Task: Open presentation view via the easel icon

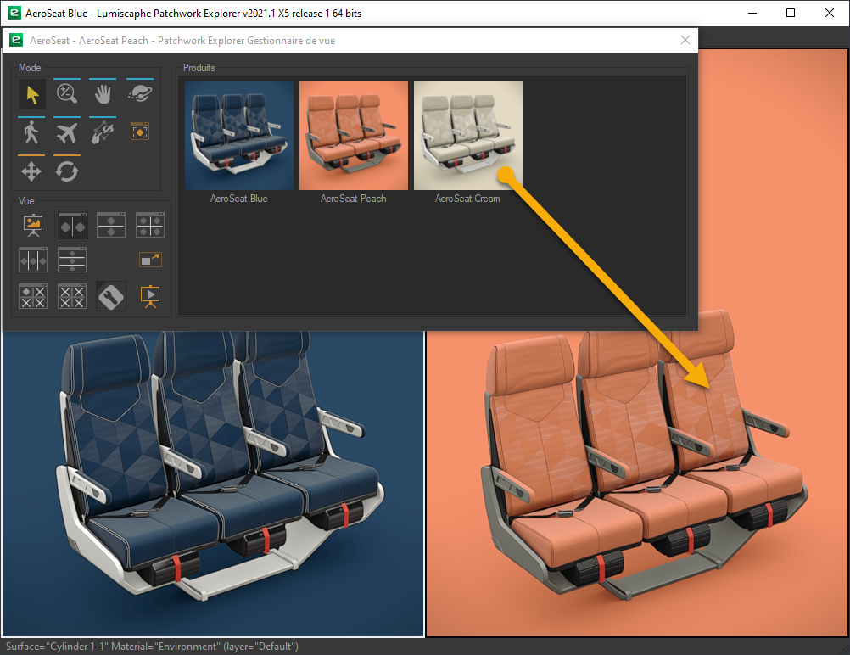Action: point(33,225)
